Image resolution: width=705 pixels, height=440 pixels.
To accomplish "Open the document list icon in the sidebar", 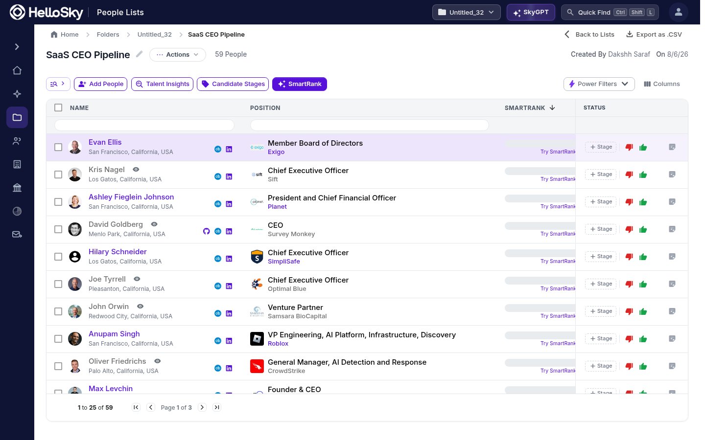I will click(x=17, y=164).
